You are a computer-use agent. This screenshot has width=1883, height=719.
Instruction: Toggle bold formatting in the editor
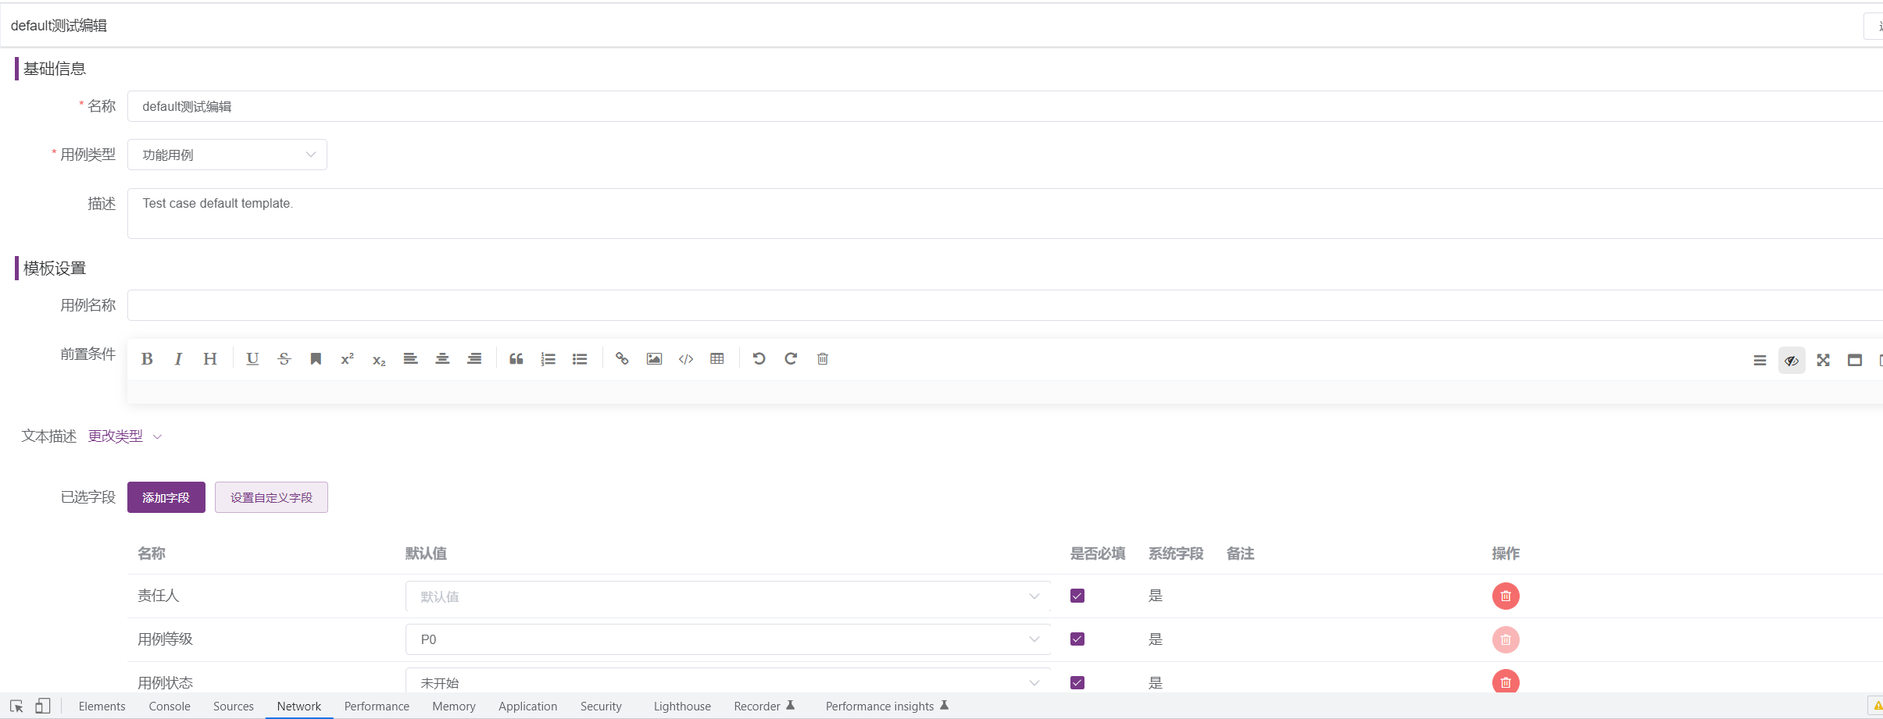tap(148, 358)
